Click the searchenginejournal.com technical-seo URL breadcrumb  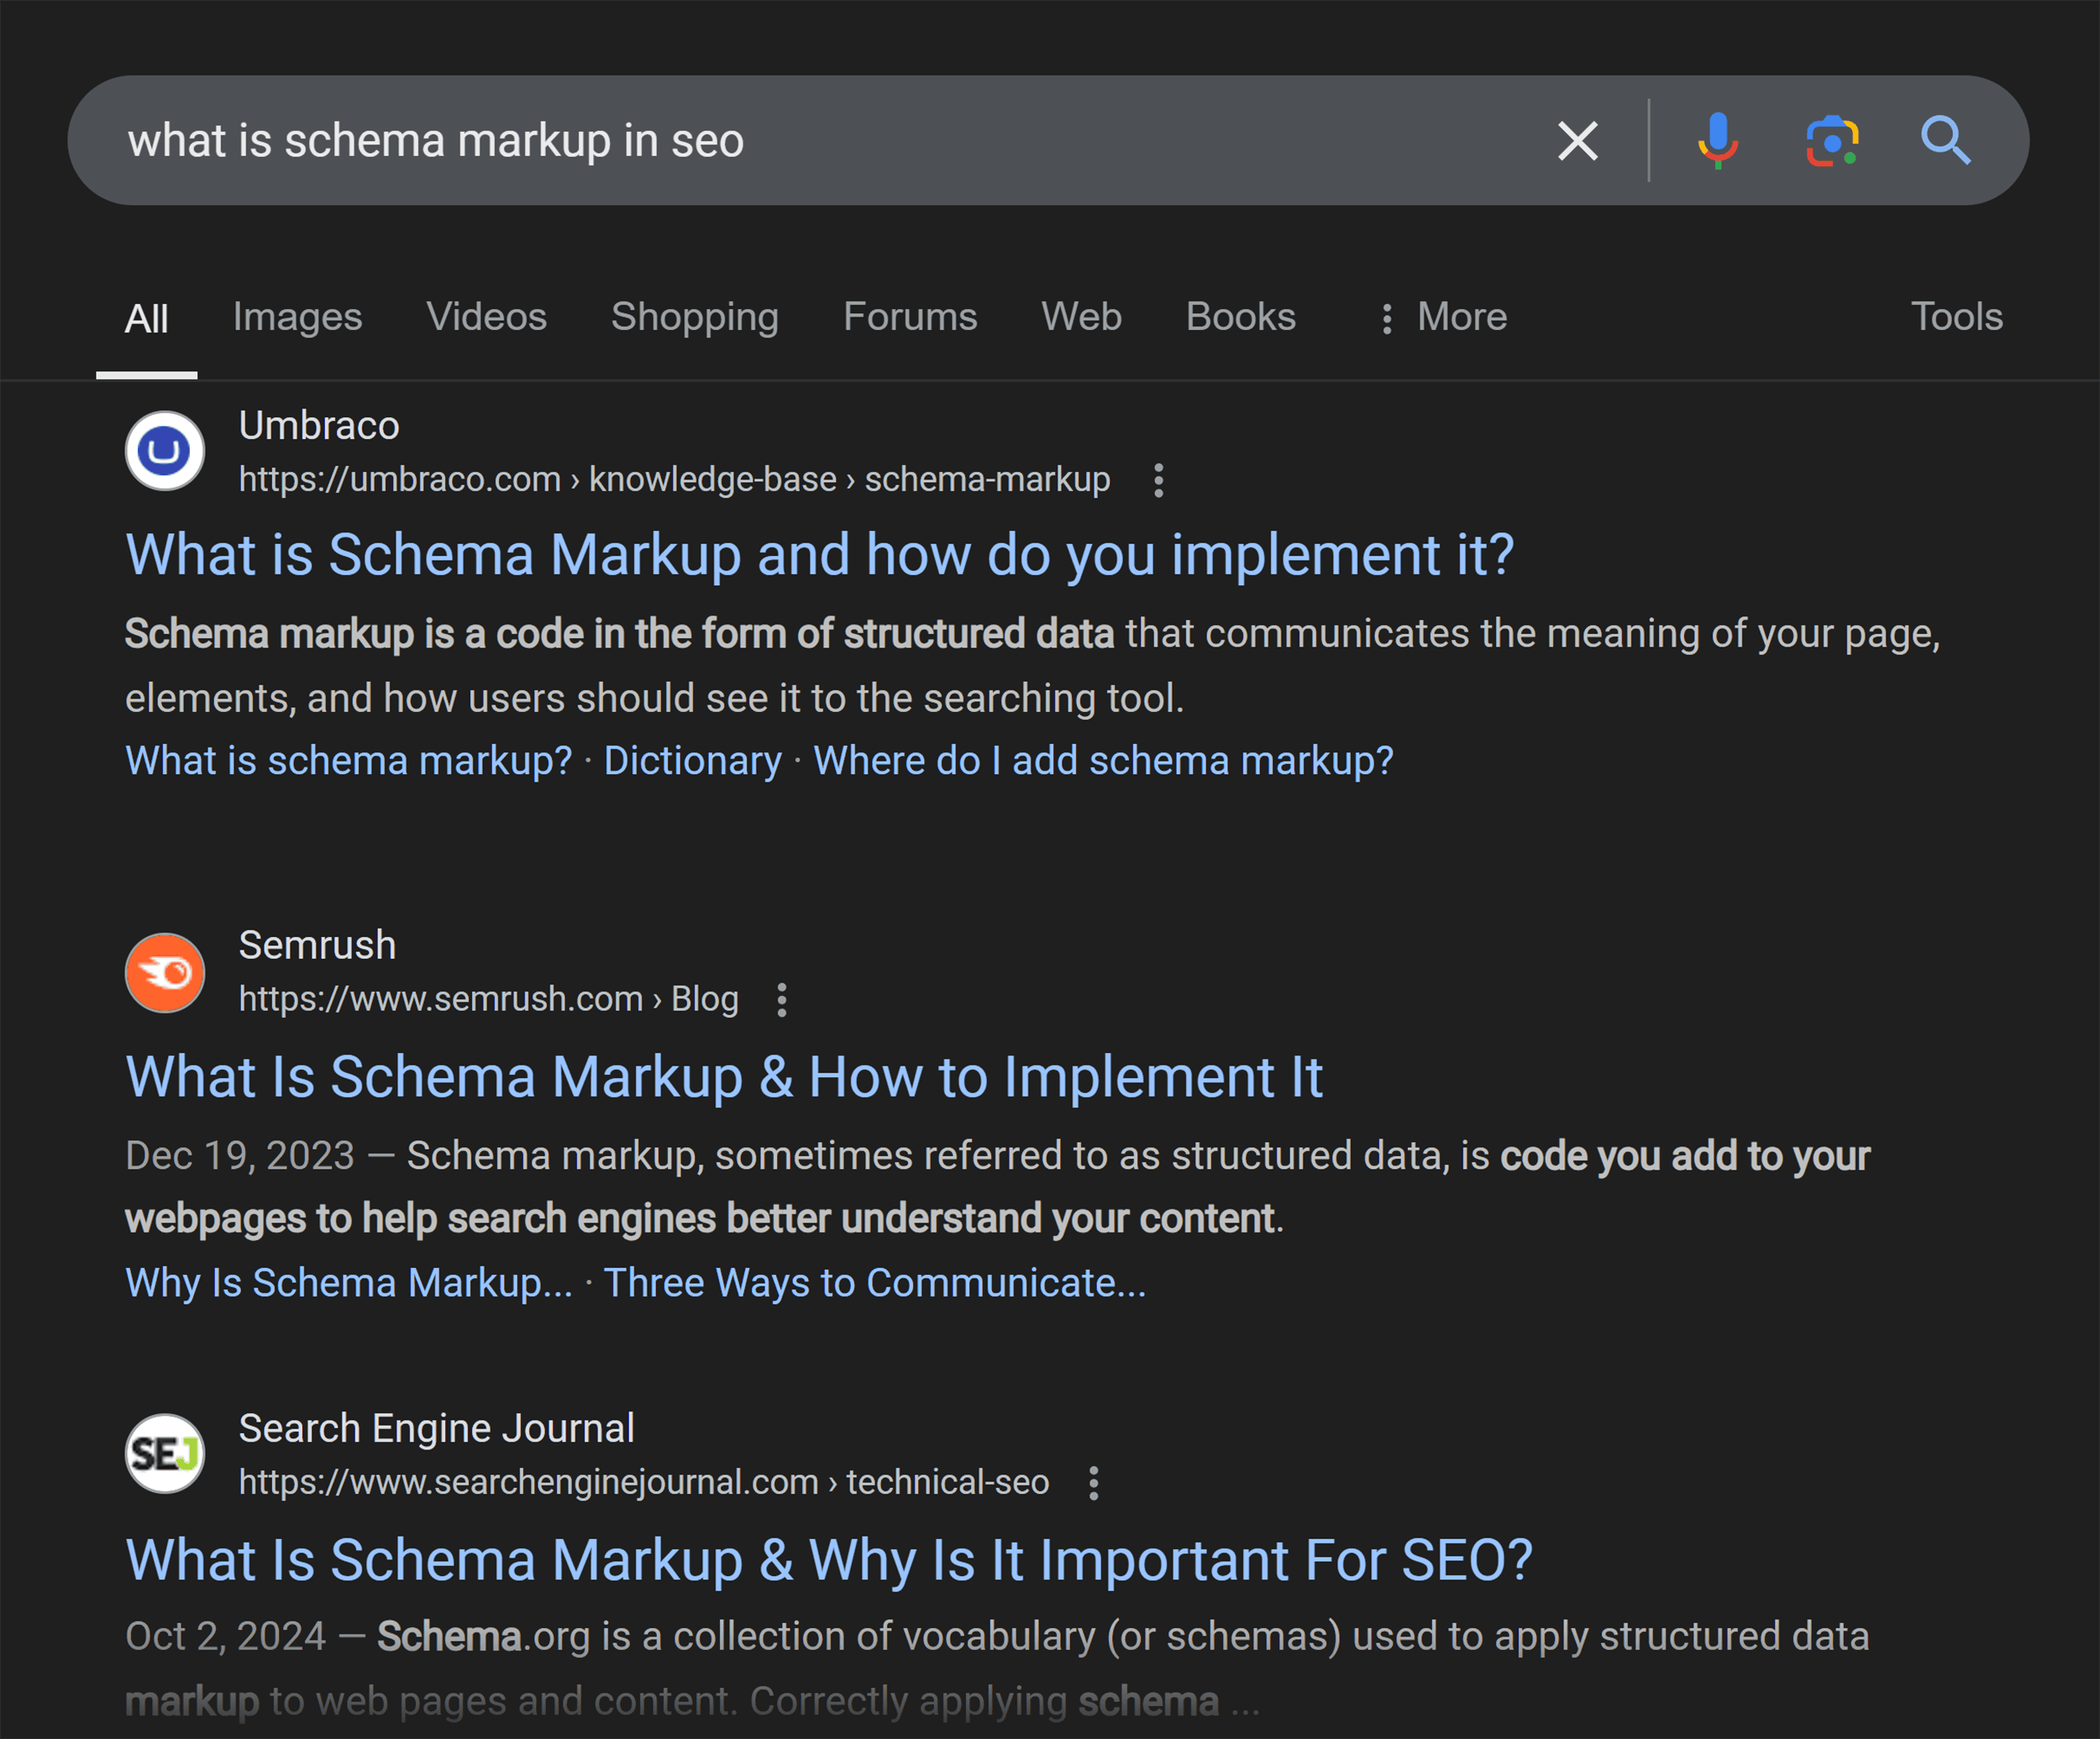tap(644, 1482)
